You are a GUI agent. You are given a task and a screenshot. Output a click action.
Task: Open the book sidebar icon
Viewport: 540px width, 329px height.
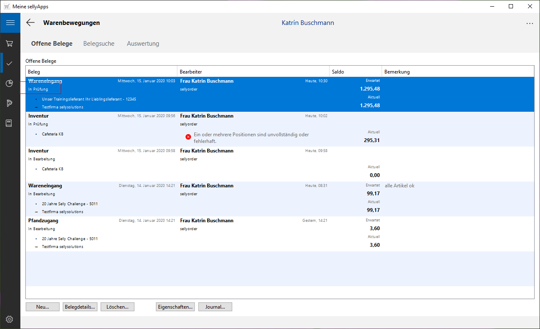pos(10,123)
